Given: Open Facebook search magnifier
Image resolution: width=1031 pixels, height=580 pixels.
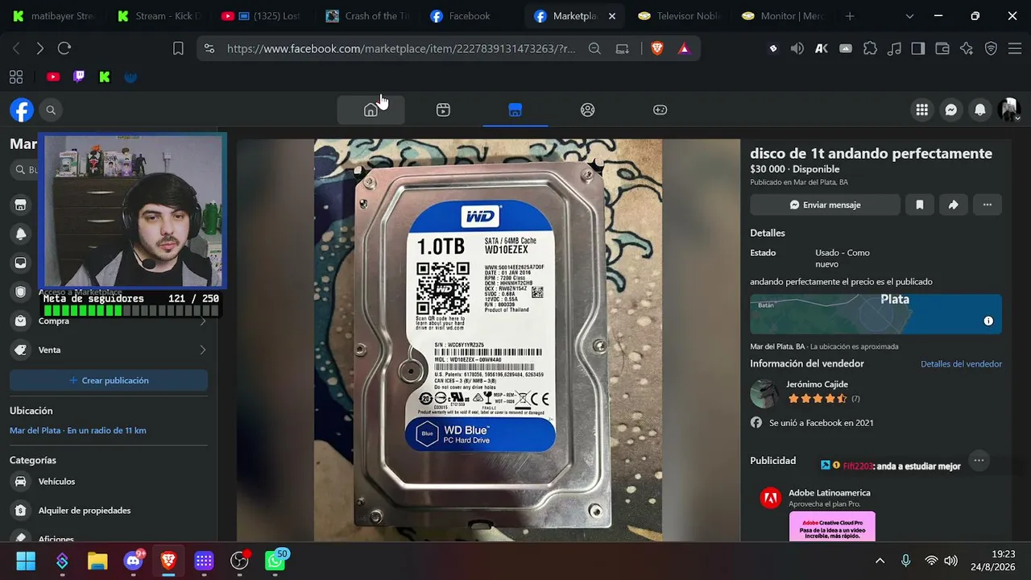Looking at the screenshot, I should (51, 110).
